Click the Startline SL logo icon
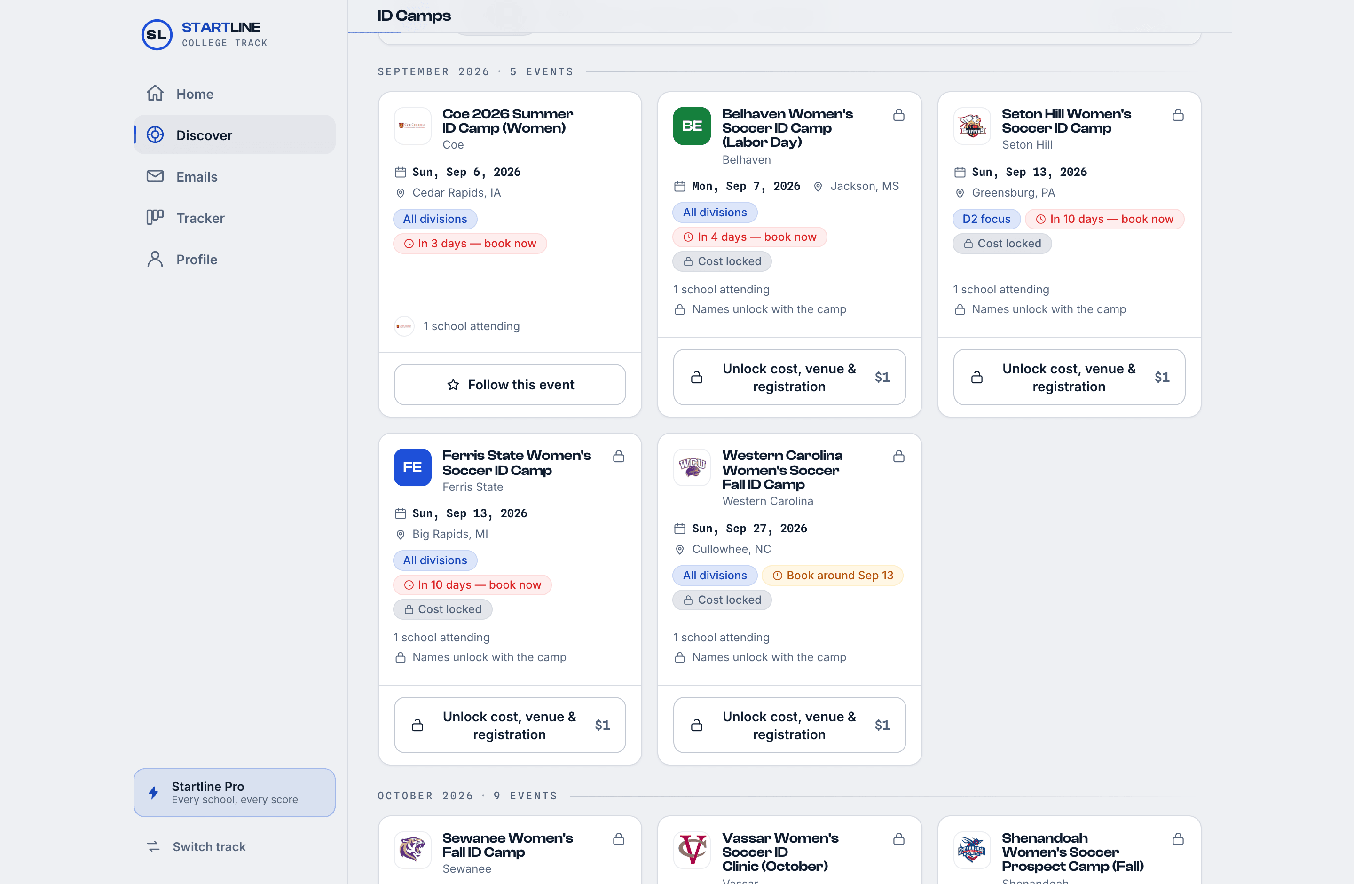This screenshot has width=1354, height=884. 157,35
